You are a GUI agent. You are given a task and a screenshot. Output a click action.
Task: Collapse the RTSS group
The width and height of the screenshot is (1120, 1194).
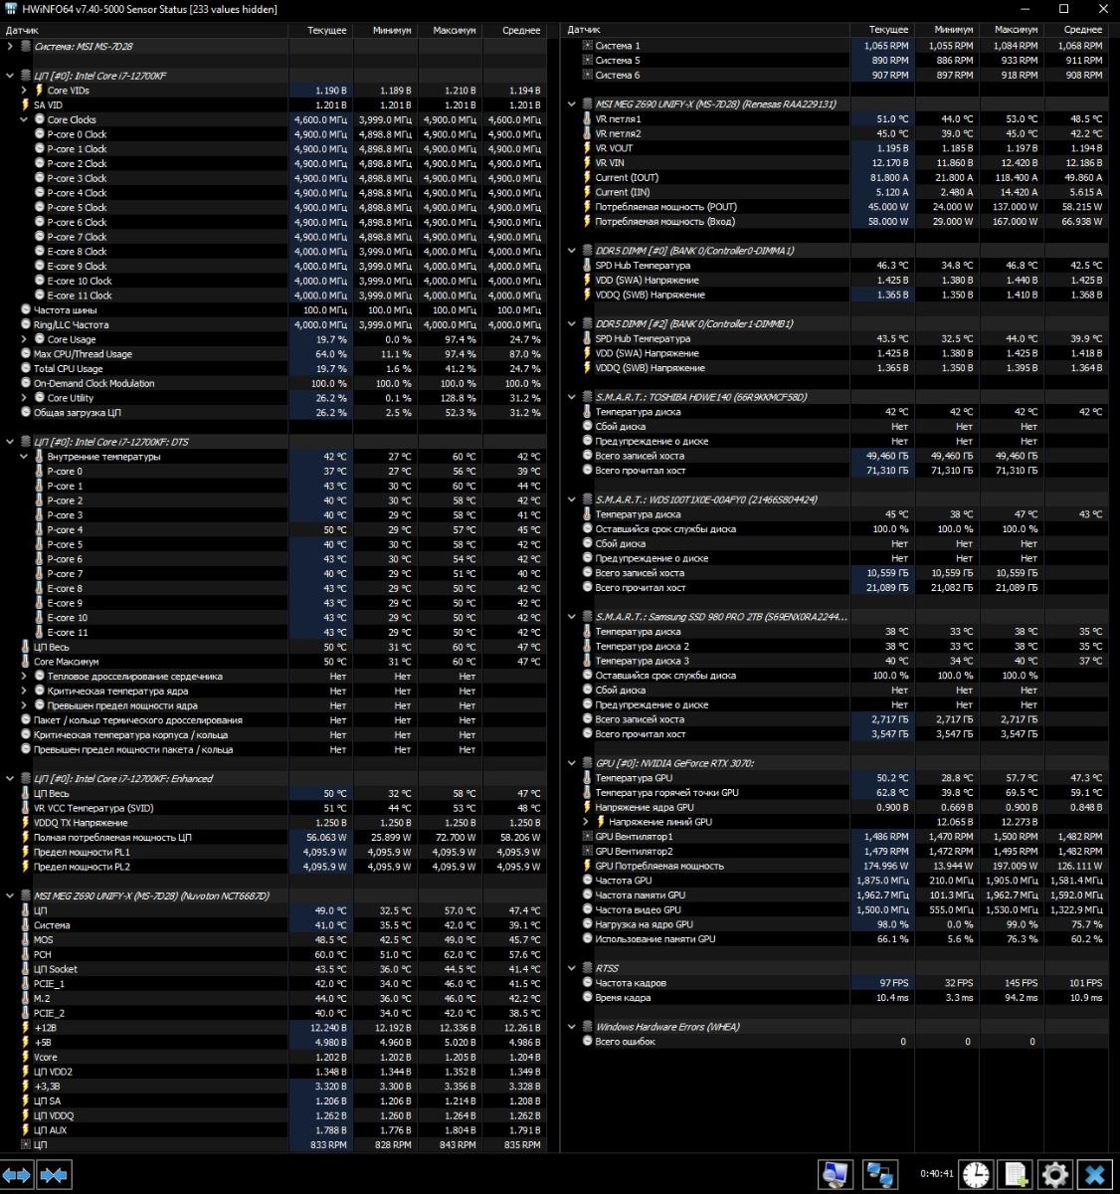tap(572, 968)
